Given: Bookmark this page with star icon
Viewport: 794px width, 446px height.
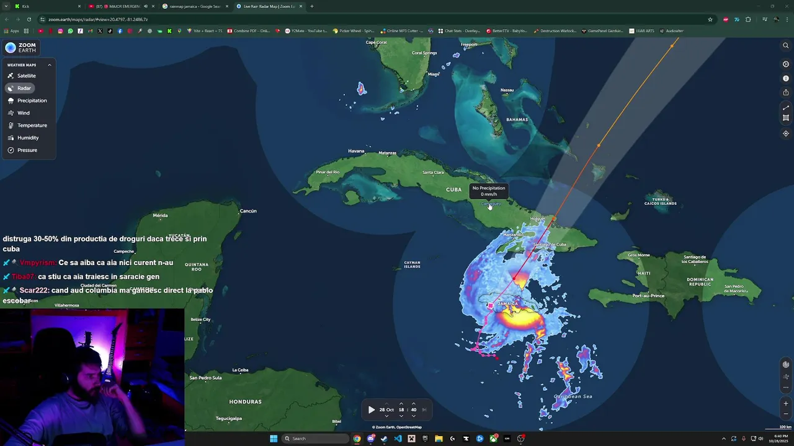Looking at the screenshot, I should pos(710,19).
